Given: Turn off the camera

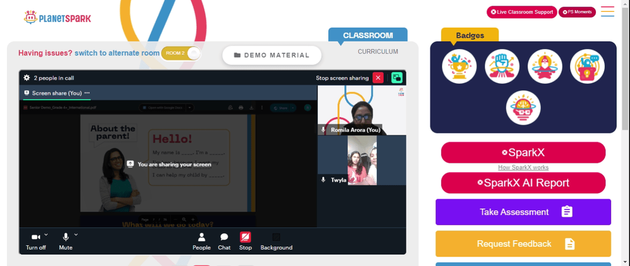Looking at the screenshot, I should click(x=35, y=241).
